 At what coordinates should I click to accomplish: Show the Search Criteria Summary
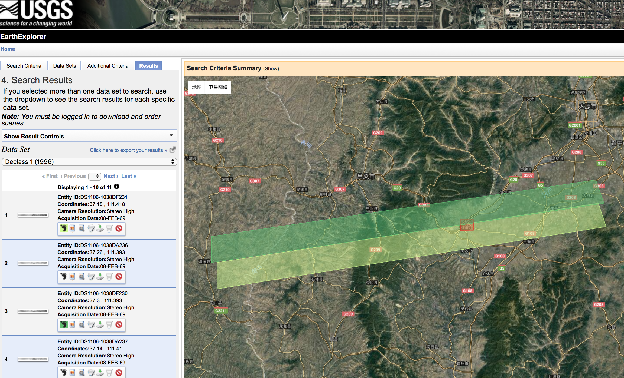point(271,69)
